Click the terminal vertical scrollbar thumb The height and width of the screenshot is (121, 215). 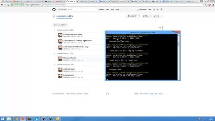178,44
